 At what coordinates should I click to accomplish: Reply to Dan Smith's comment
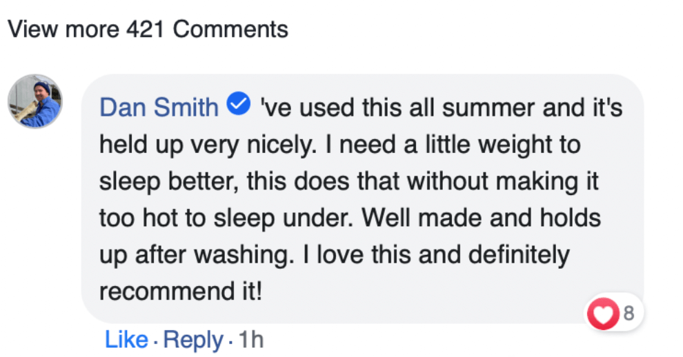click(193, 339)
